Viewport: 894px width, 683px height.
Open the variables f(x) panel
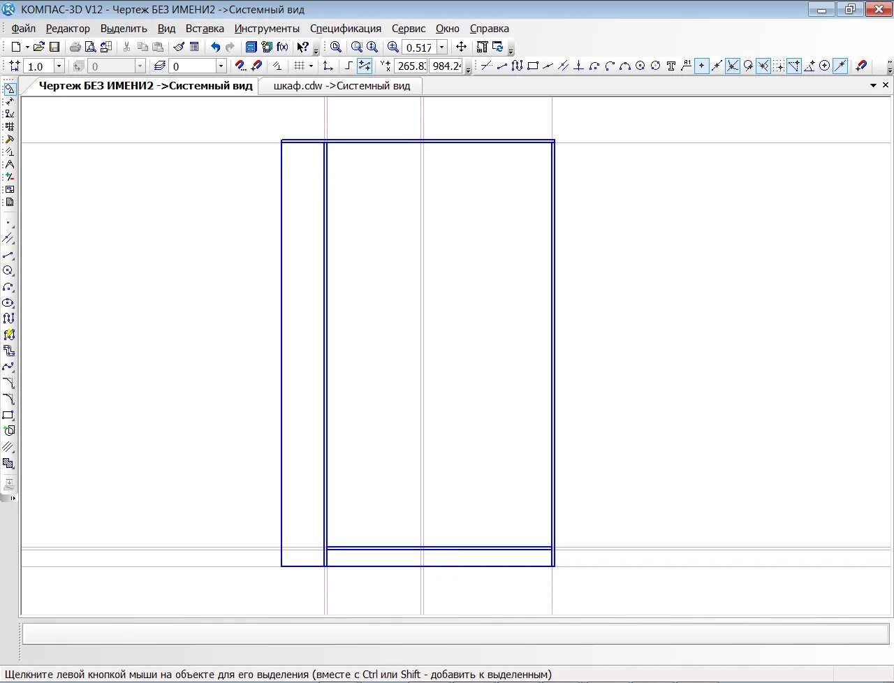[x=282, y=47]
